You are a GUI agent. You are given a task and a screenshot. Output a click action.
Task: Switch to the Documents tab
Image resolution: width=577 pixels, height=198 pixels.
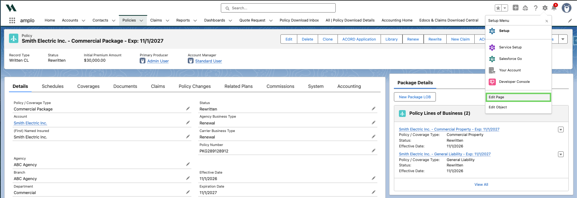coord(125,86)
